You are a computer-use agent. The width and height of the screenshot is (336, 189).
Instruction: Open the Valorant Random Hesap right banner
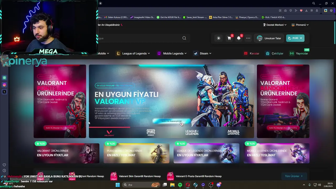click(x=283, y=101)
